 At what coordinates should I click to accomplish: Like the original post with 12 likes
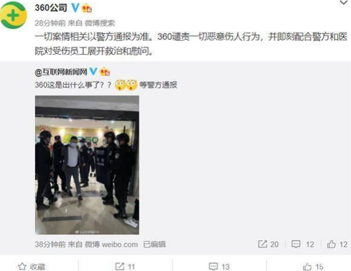coord(337,244)
